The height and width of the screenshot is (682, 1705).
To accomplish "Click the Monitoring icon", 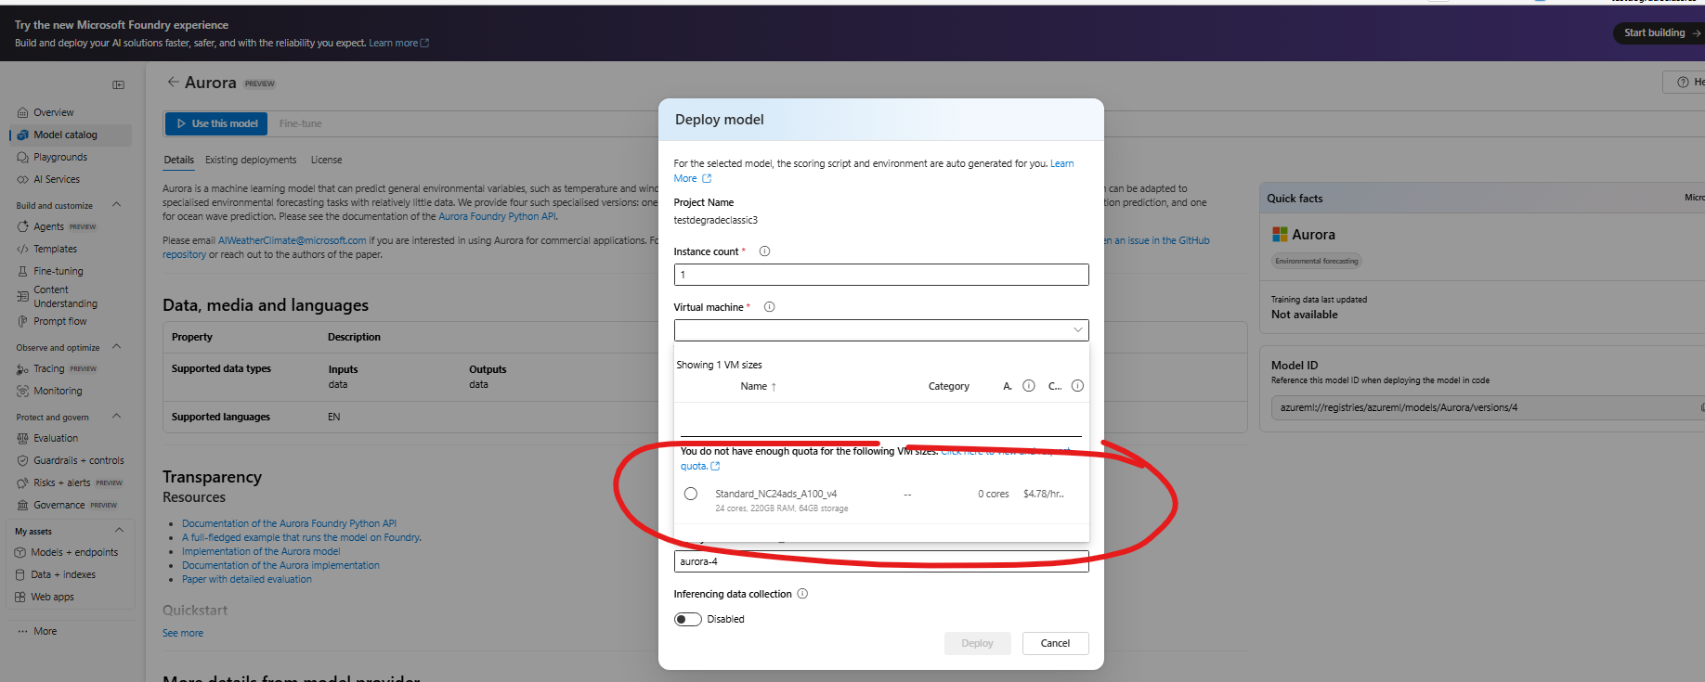I will pyautogui.click(x=22, y=391).
